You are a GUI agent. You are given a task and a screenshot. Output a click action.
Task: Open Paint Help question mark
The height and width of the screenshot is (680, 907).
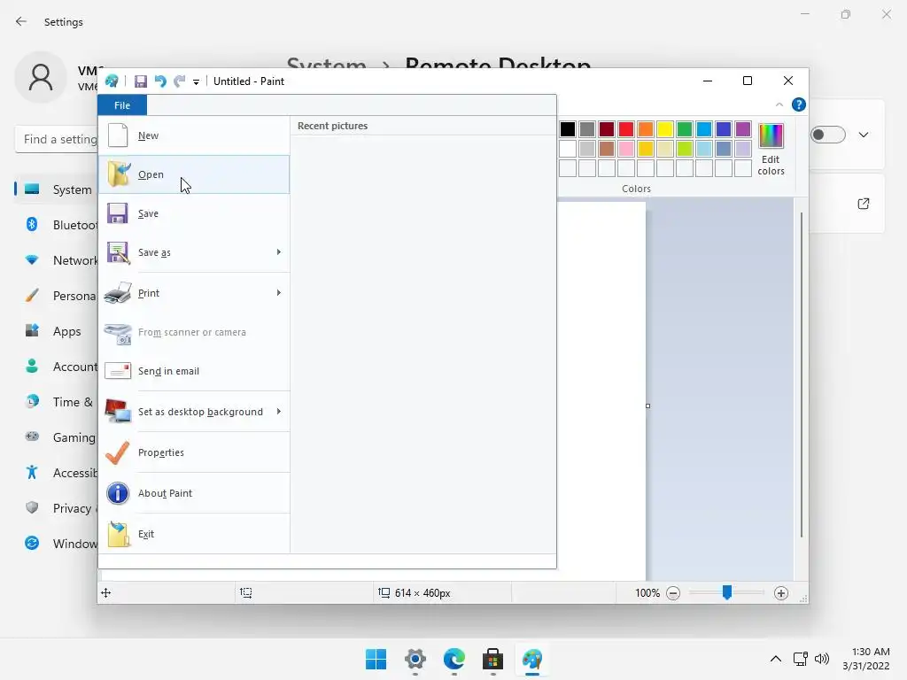tap(798, 104)
